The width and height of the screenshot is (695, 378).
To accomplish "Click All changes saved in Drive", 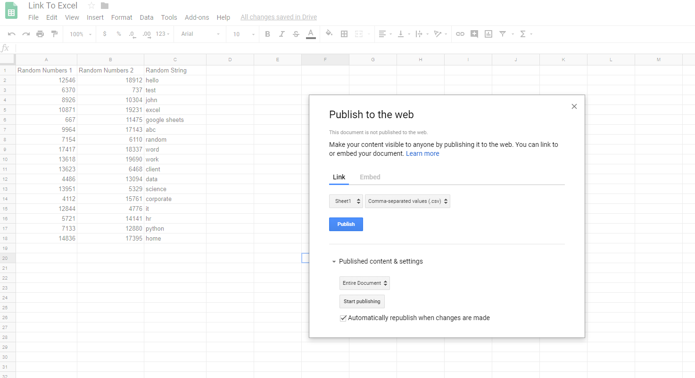I will (279, 17).
